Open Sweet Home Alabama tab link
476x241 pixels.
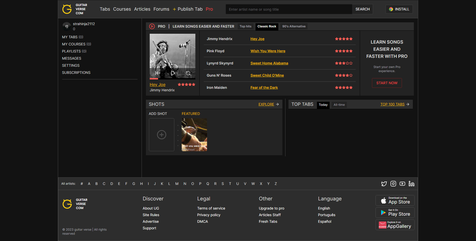pos(269,63)
